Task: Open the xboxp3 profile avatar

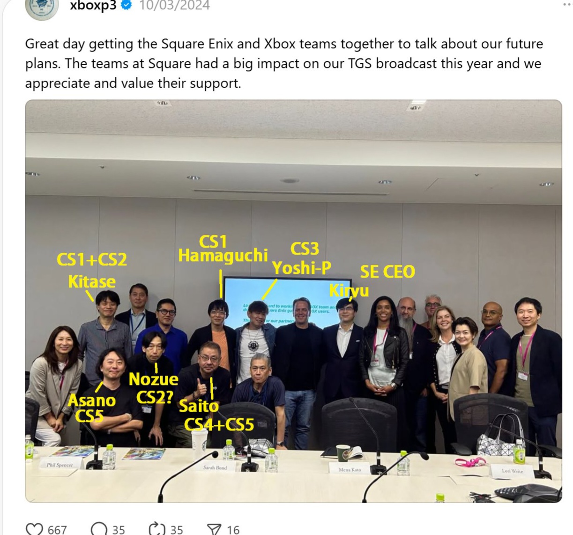Action: click(42, 7)
